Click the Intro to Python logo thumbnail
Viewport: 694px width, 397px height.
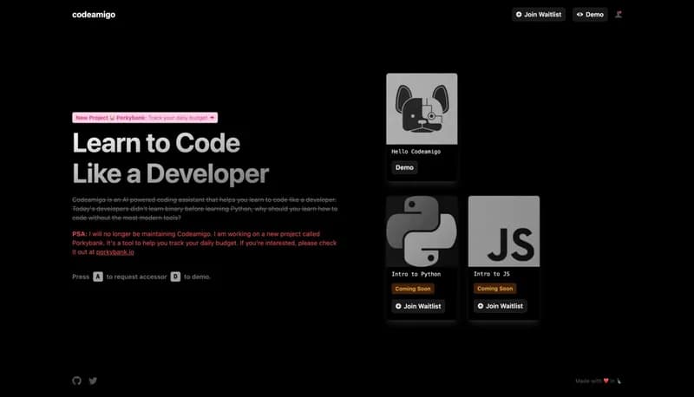click(x=422, y=231)
